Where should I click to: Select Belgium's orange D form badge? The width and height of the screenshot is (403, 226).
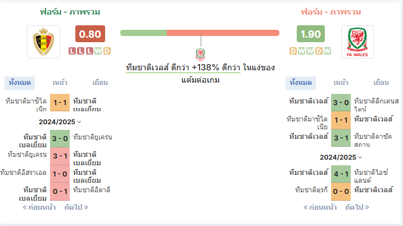107,51
